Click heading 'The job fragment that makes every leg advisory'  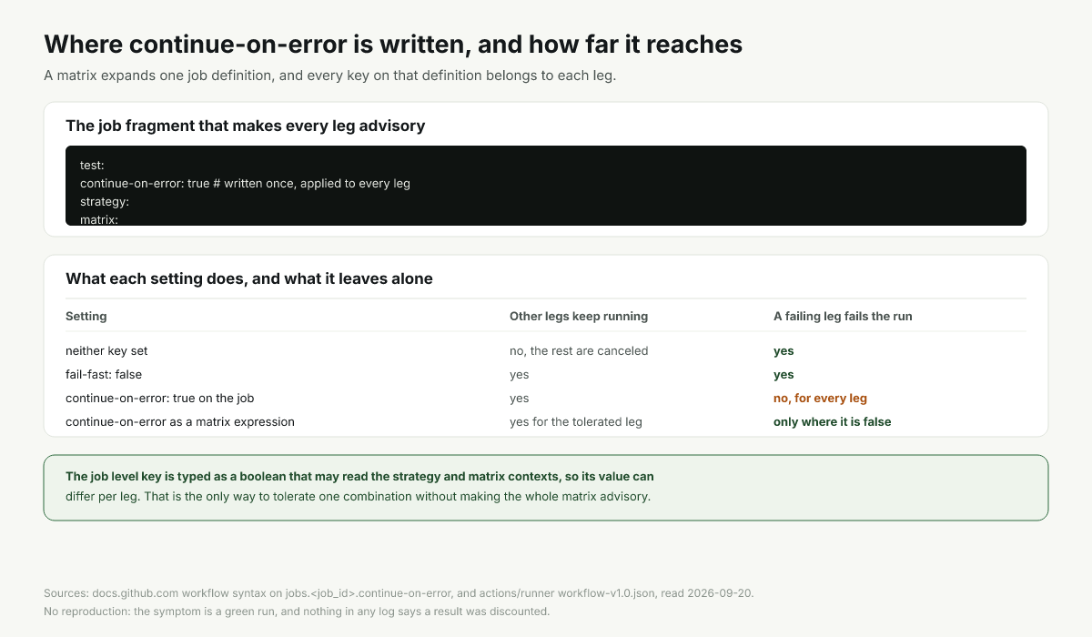click(246, 126)
